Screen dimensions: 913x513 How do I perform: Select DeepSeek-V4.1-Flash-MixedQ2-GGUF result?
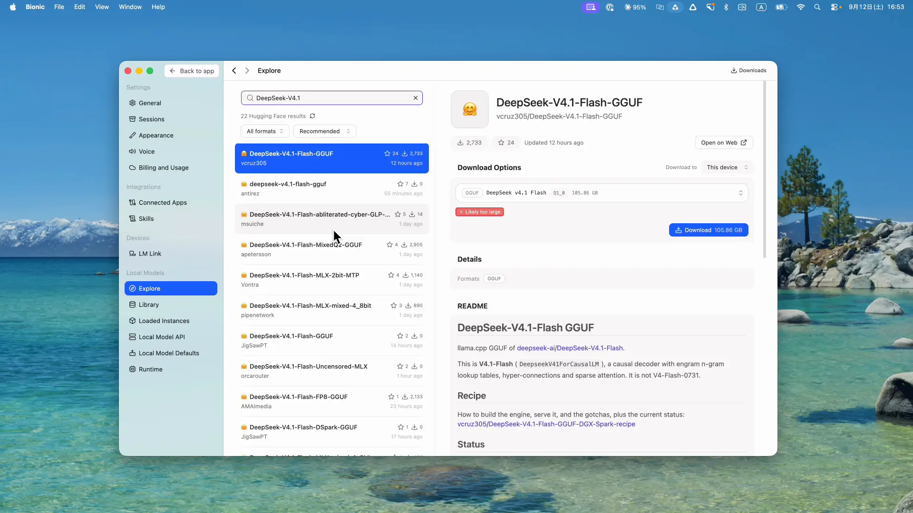tap(331, 249)
